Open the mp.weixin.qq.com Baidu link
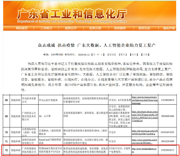 click(x=145, y=132)
